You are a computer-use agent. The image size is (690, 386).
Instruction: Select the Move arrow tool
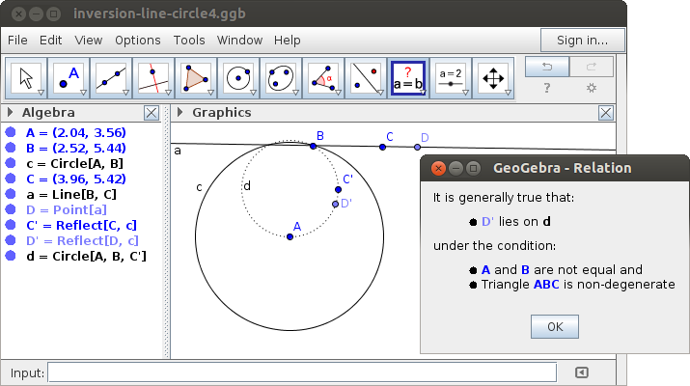pos(26,78)
